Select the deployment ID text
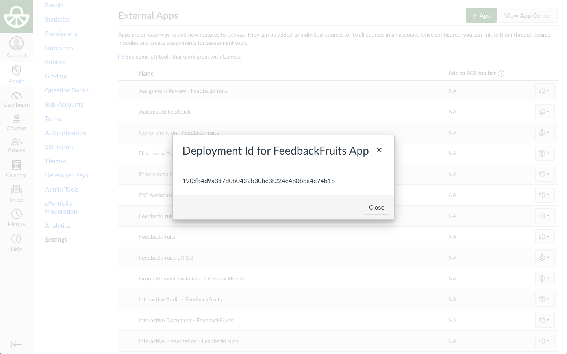The image size is (567, 354). [x=259, y=181]
